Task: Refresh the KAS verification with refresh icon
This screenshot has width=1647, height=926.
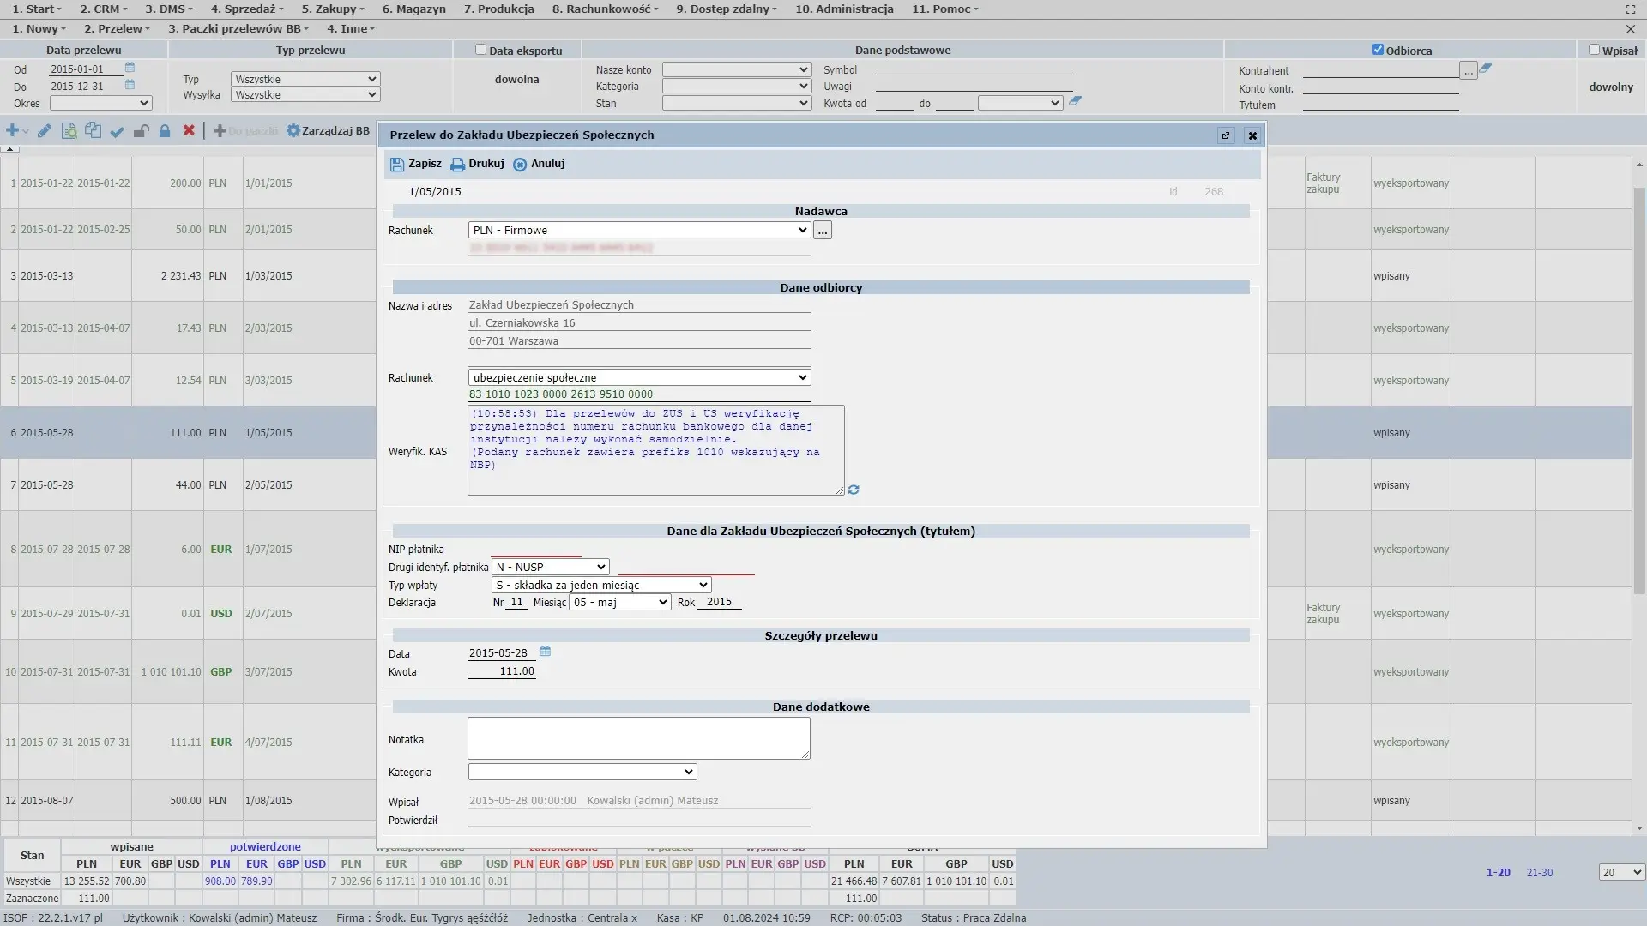Action: 854,490
